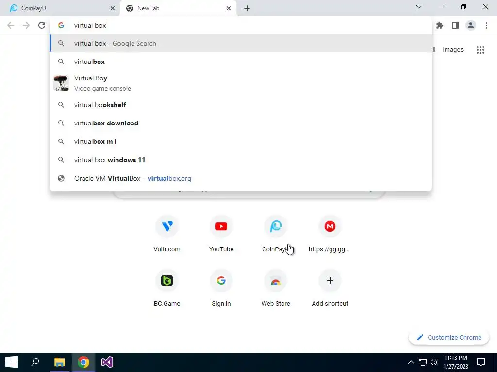Choose the 'virtualbox' suggestion
This screenshot has height=372, width=497.
pyautogui.click(x=241, y=62)
